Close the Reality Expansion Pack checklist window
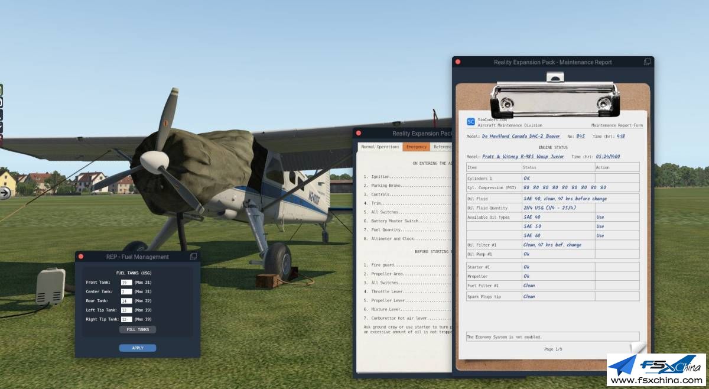The height and width of the screenshot is (389, 709). pyautogui.click(x=359, y=133)
